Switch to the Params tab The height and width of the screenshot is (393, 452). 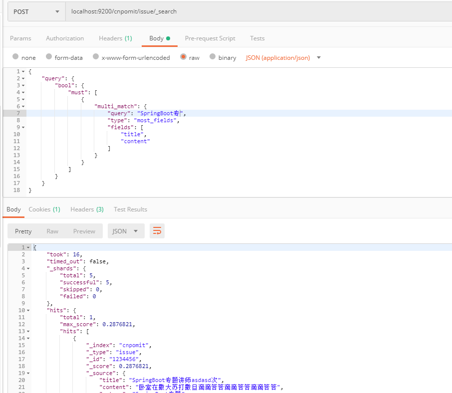click(x=20, y=38)
